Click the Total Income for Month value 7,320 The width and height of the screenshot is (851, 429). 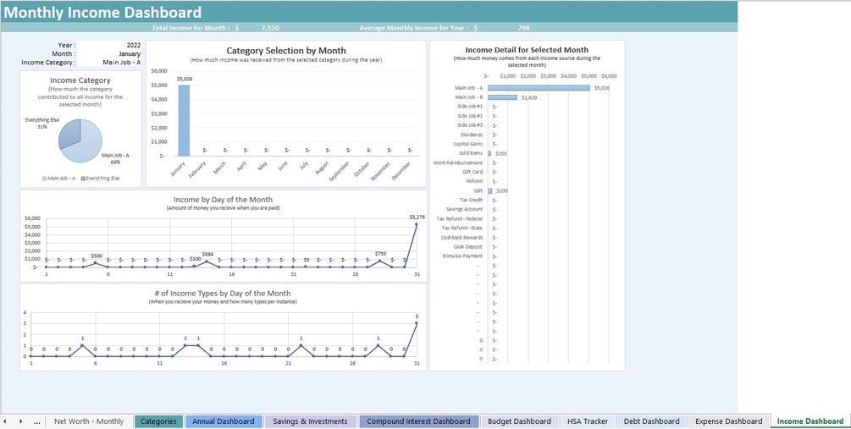click(x=270, y=28)
